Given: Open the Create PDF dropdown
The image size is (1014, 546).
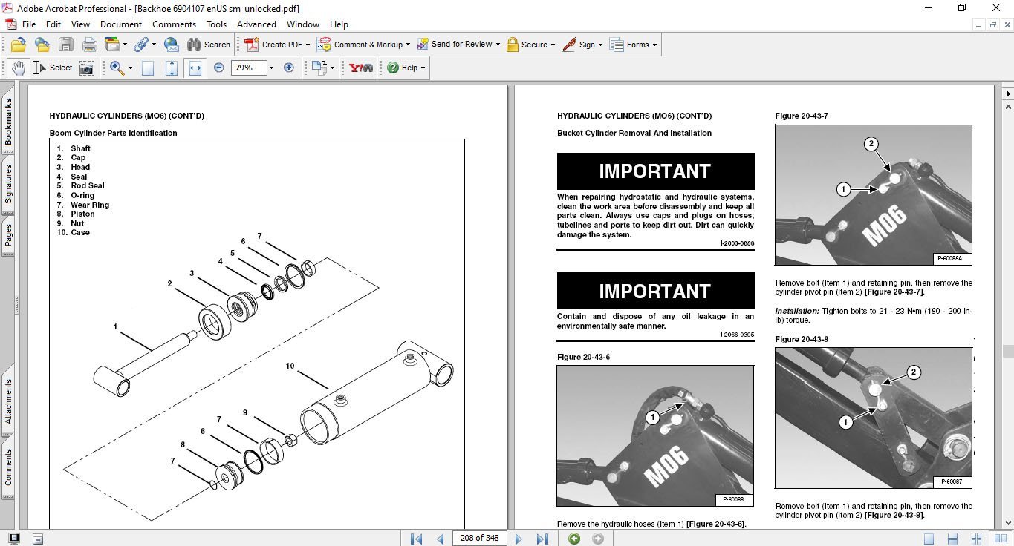Looking at the screenshot, I should pyautogui.click(x=278, y=45).
